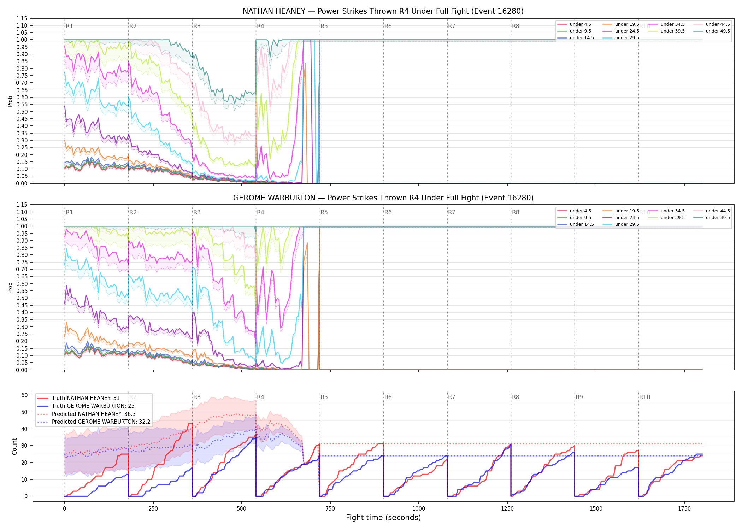The height and width of the screenshot is (530, 742).
Task: Click the 'Count' y-axis label
Action: pos(14,446)
